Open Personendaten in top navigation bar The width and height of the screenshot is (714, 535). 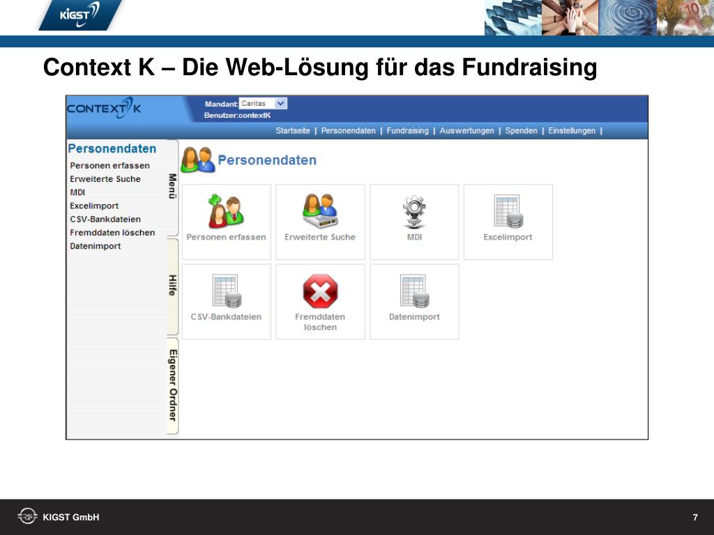(349, 130)
